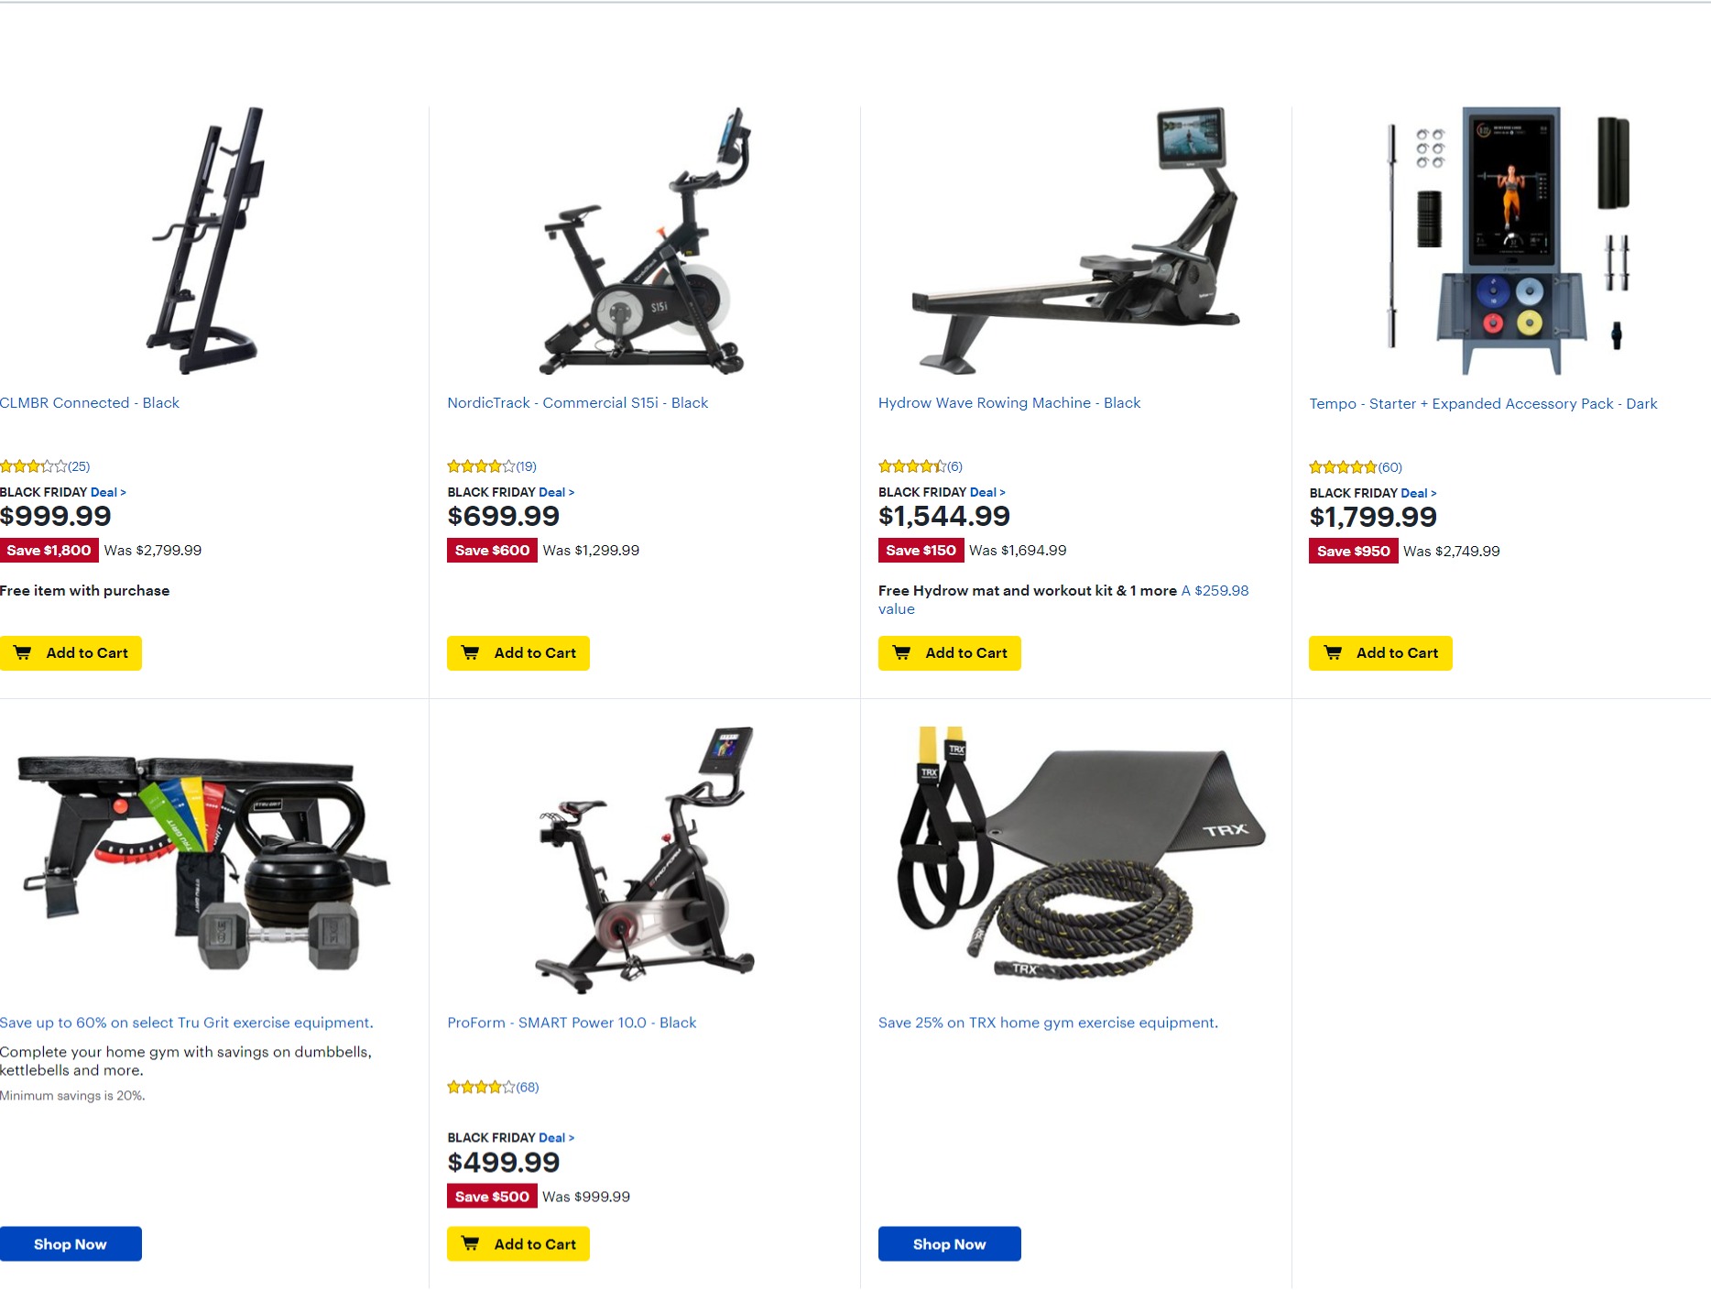Open Hydrow Wave Rowing Machine title link
The width and height of the screenshot is (1711, 1302).
click(x=1009, y=403)
